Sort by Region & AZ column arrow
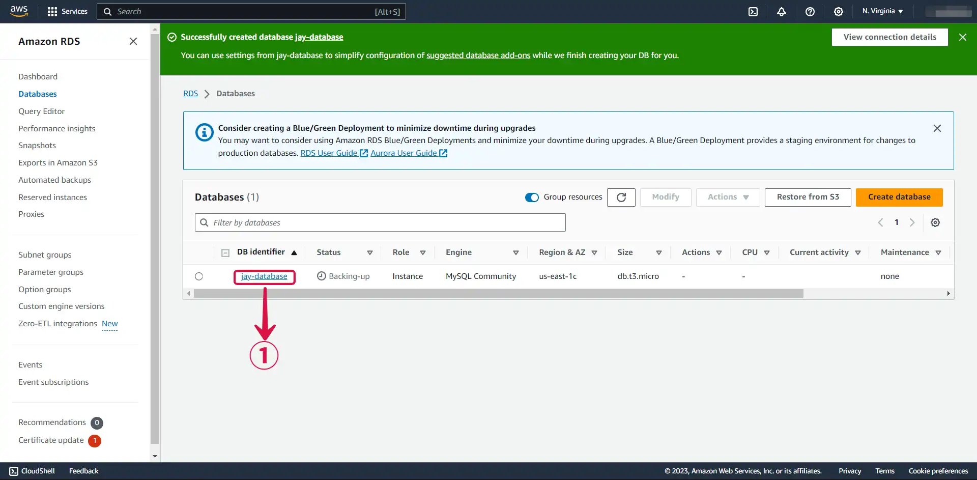The image size is (977, 480). pyautogui.click(x=594, y=253)
